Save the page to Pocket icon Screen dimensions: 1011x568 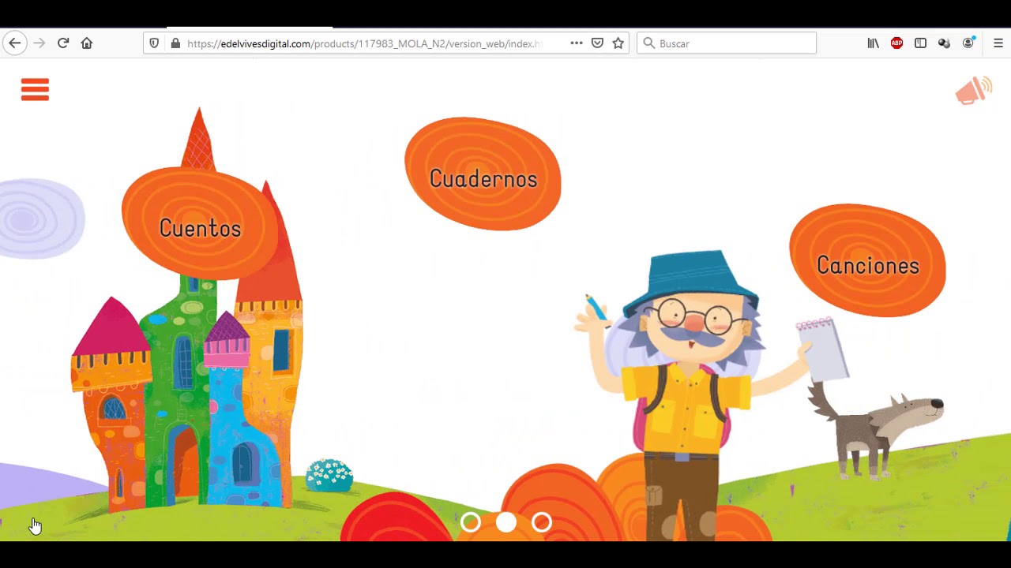pos(598,43)
